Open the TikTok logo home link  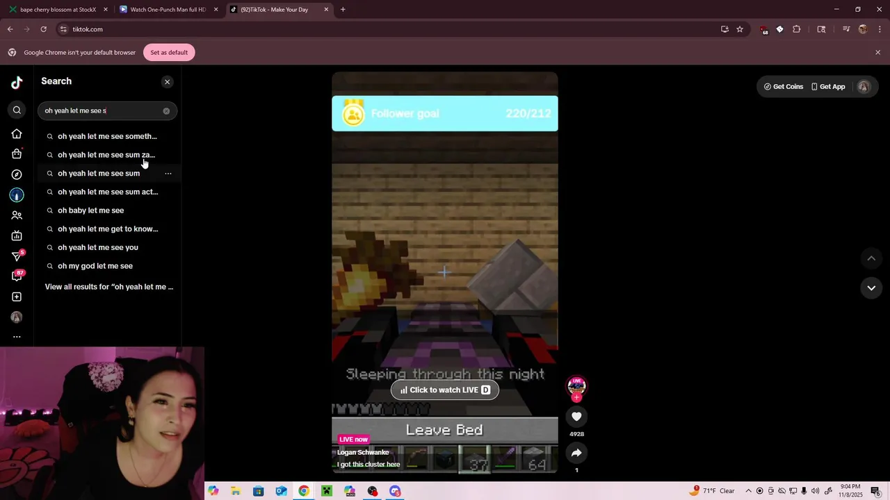tap(17, 83)
